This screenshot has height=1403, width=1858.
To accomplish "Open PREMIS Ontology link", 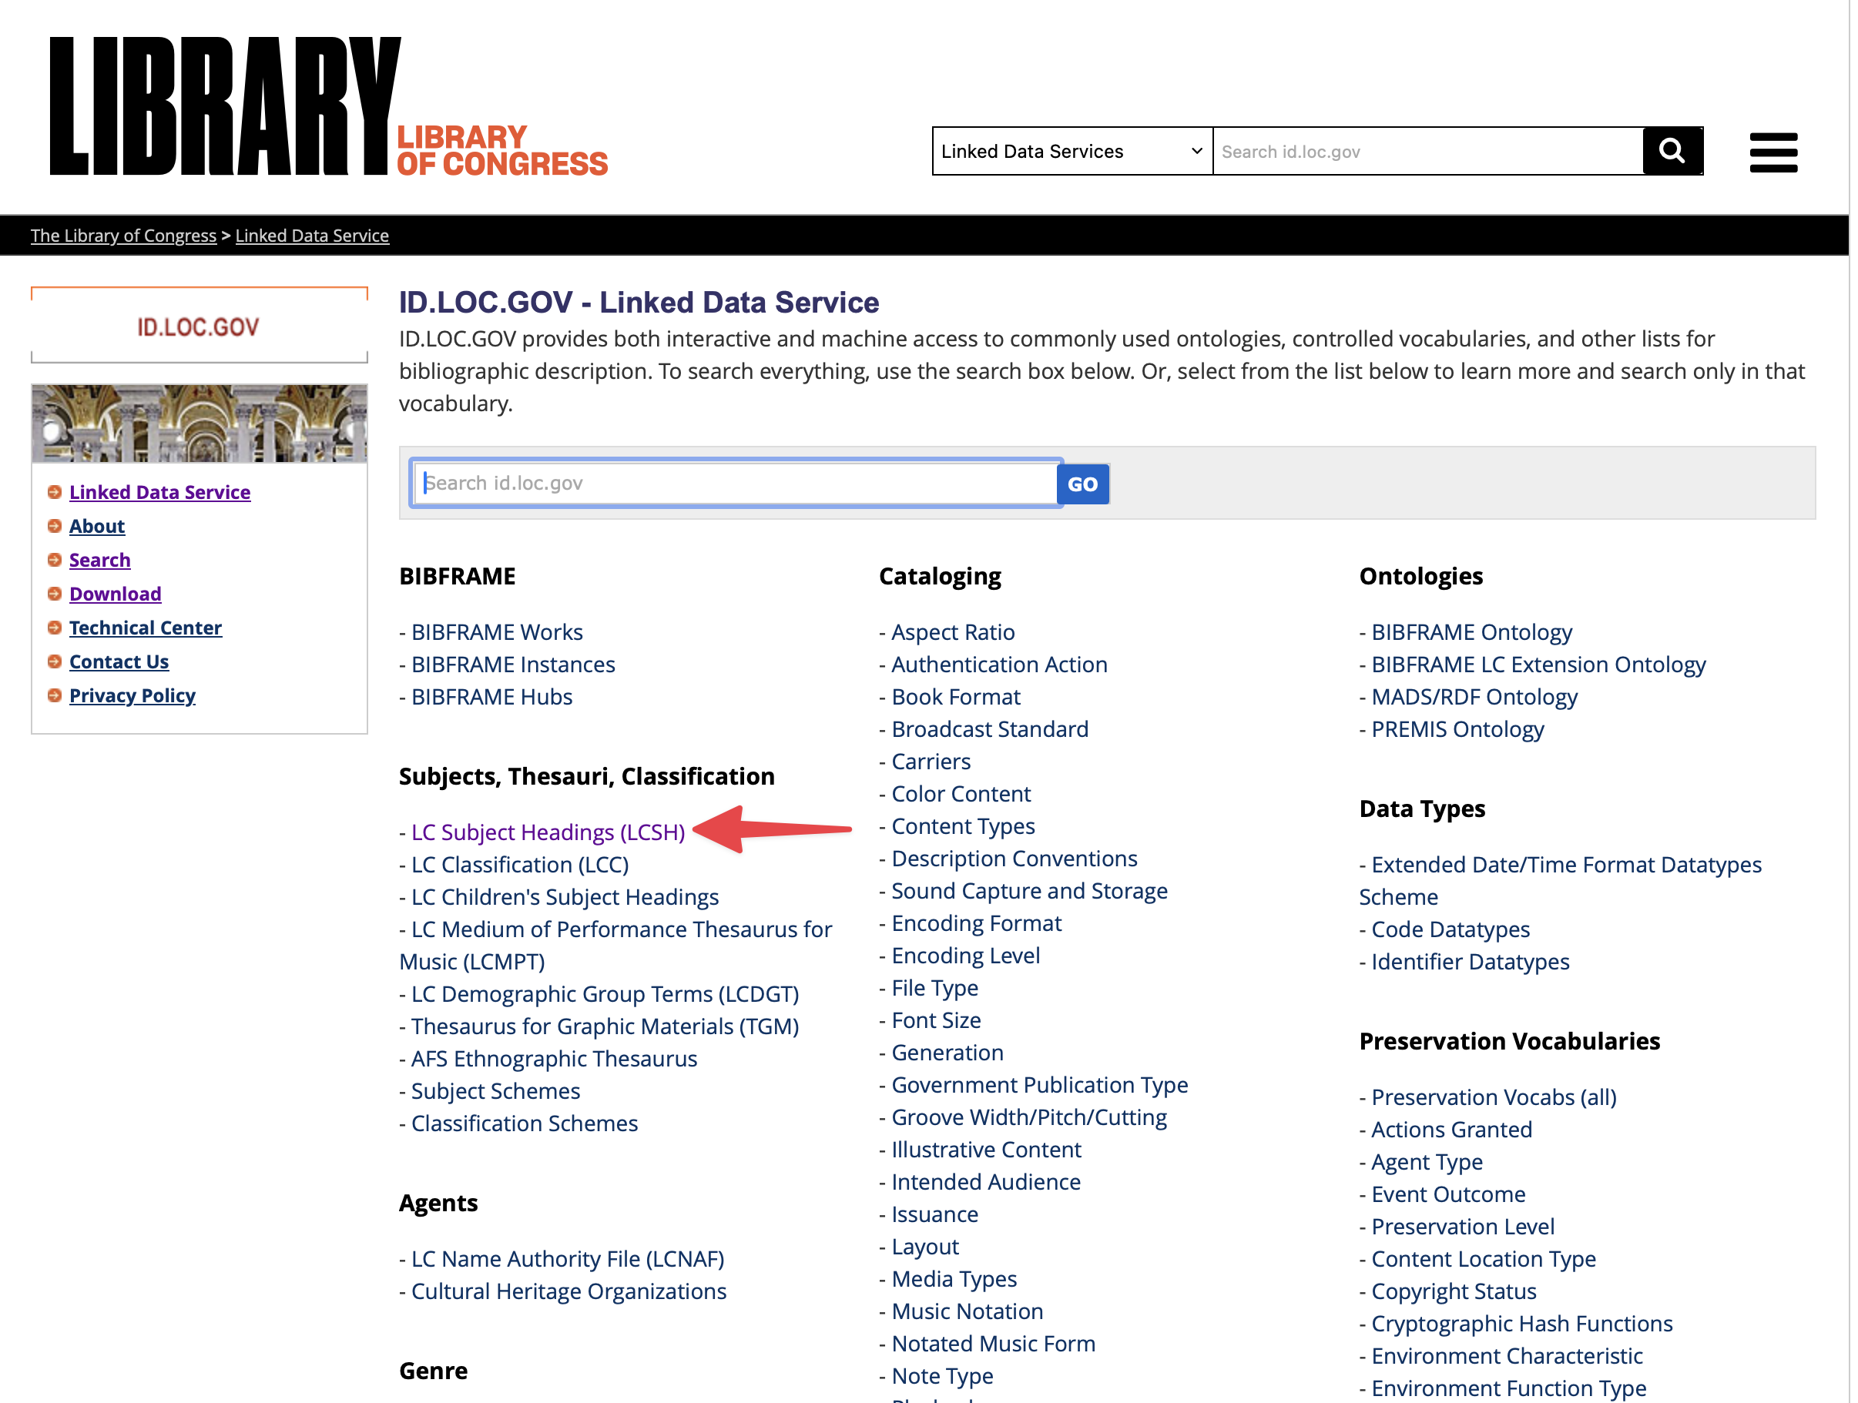I will pyautogui.click(x=1457, y=728).
